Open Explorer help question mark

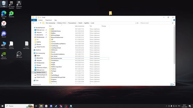pyautogui.click(x=174, y=20)
